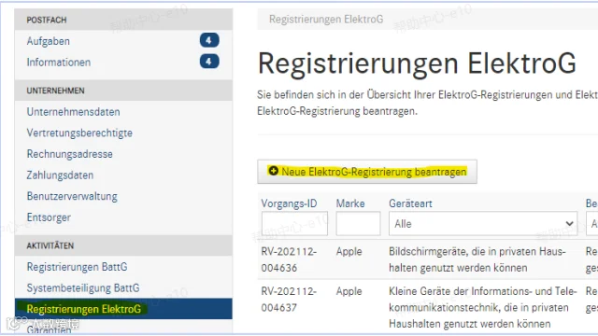The width and height of the screenshot is (598, 336).
Task: Sort by the Geräteart column header
Action: [x=410, y=203]
